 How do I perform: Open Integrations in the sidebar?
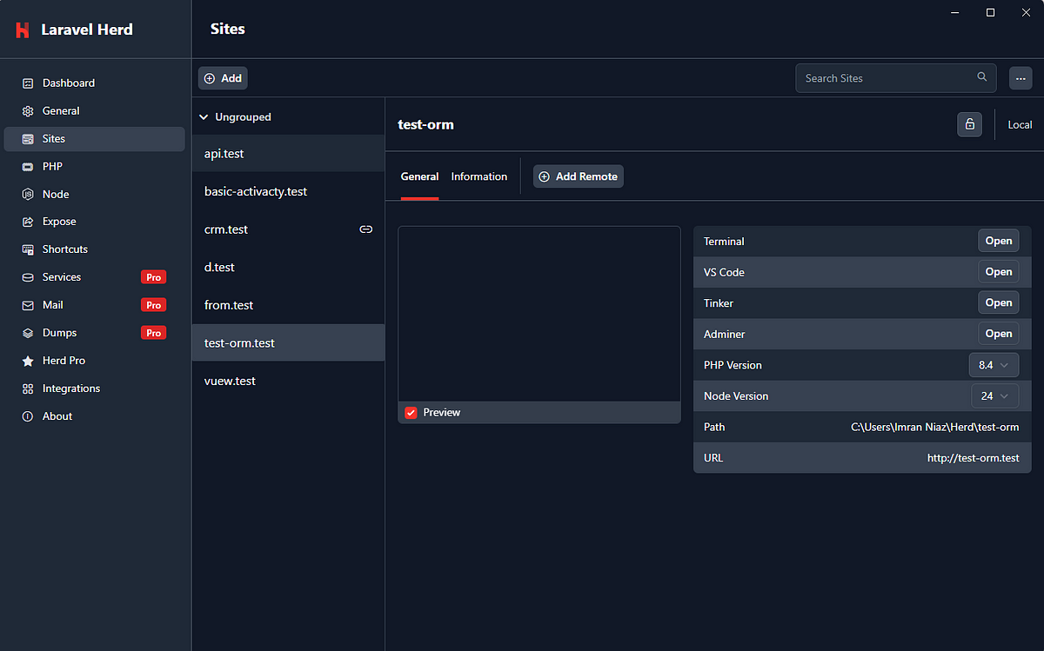point(95,389)
